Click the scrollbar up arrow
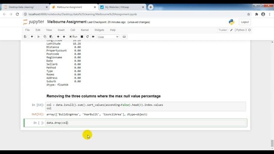 (x=272, y=42)
